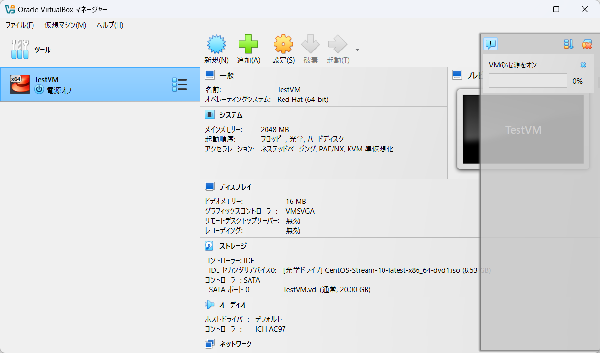Open the Start button dropdown arrow

pos(357,50)
